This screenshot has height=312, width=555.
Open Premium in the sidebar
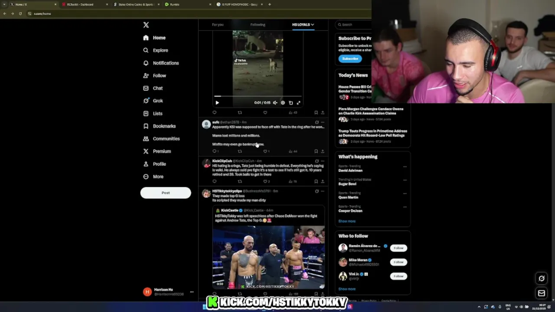(x=157, y=151)
